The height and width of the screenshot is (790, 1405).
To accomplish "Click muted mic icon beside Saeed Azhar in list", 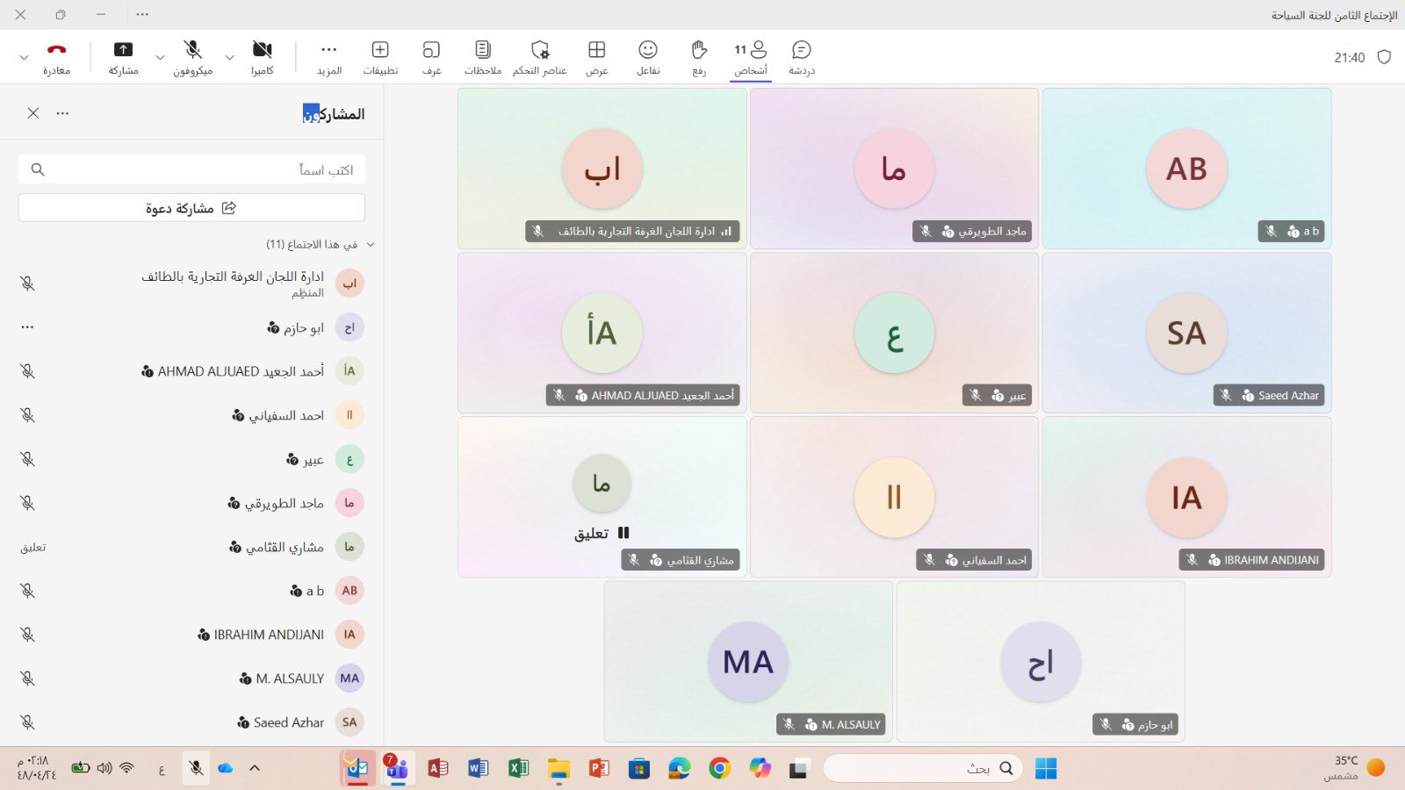I will coord(27,722).
